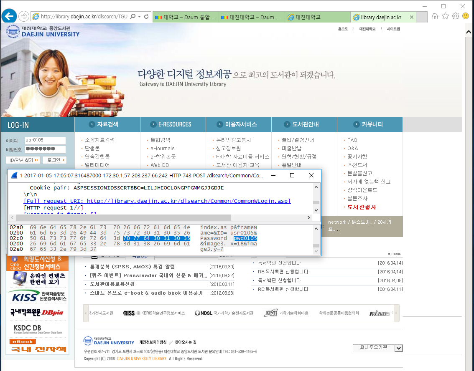Click the RISS partner logo
Viewport: 474px width, 371px height.
point(154,313)
